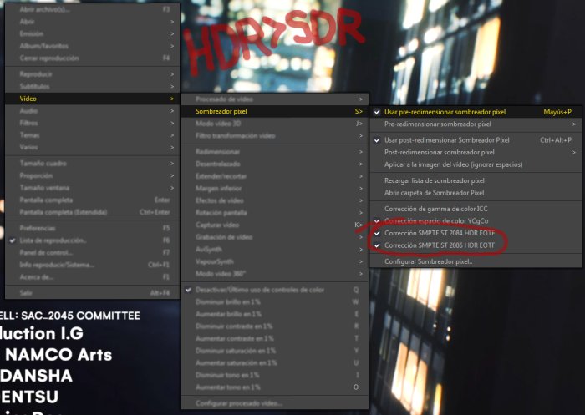Open Modo vídeo 3D submenu
Image resolution: width=585 pixels, height=415 pixels.
click(275, 124)
